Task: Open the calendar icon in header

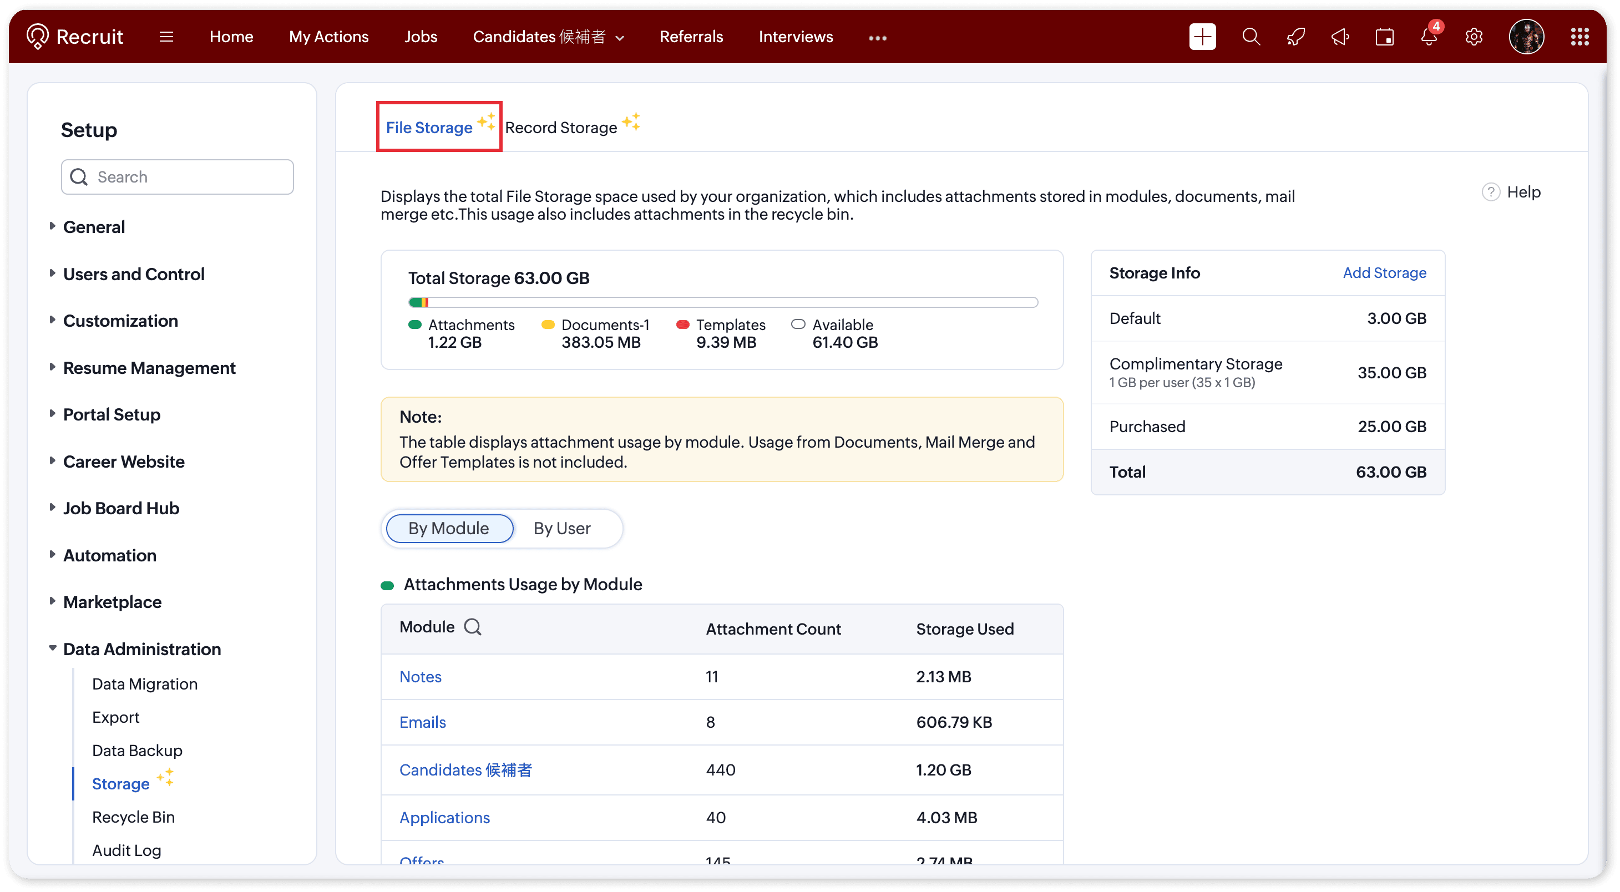Action: [1384, 37]
